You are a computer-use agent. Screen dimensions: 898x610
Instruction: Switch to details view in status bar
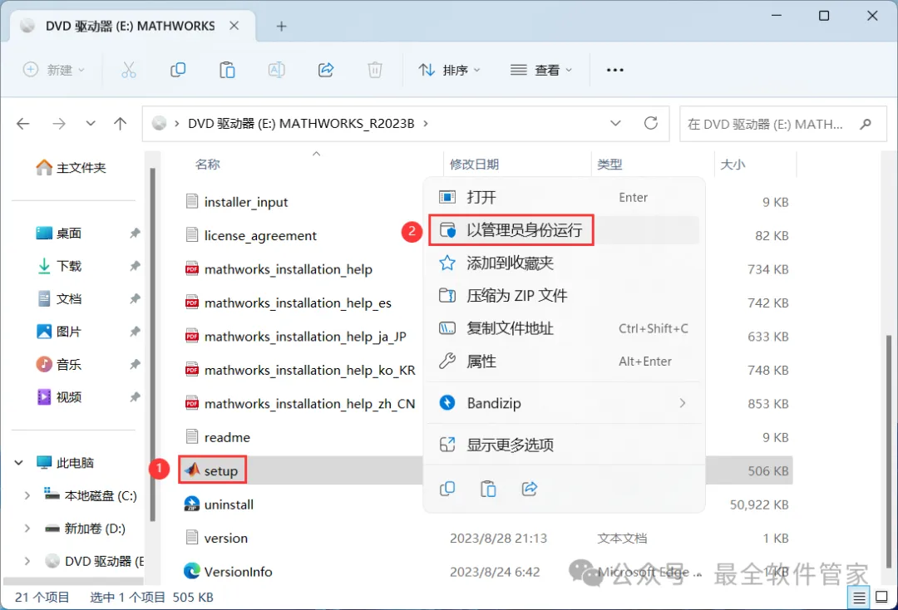pos(859,598)
